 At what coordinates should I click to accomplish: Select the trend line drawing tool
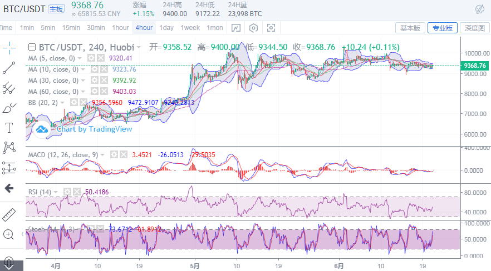pos(9,68)
